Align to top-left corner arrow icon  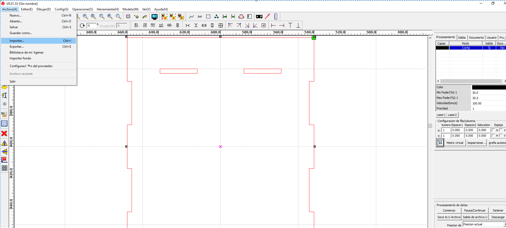[x=230, y=25]
